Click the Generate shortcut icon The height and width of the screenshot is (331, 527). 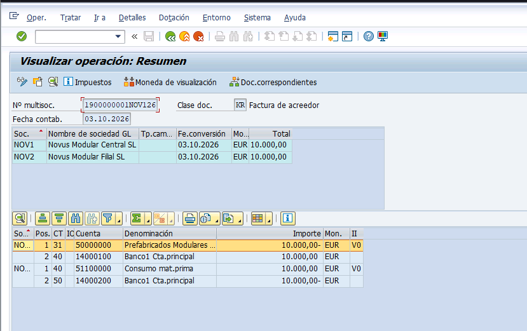coord(347,36)
